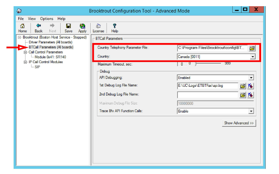This screenshot has height=174, width=279.
Task: Clear the 1st Debug Log File Name
Action: click(250, 86)
